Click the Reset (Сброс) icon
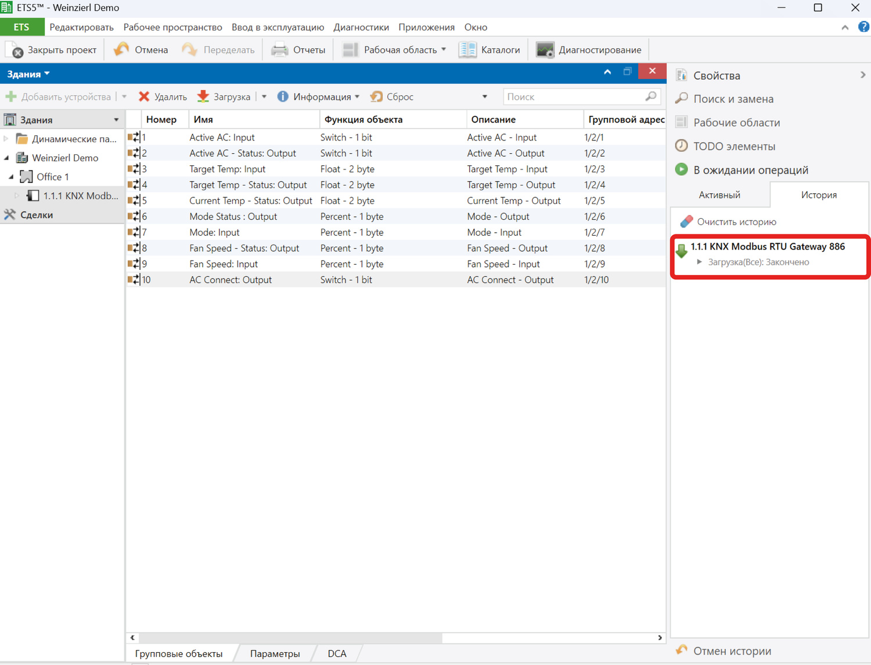Viewport: 871px width, 665px height. point(377,96)
